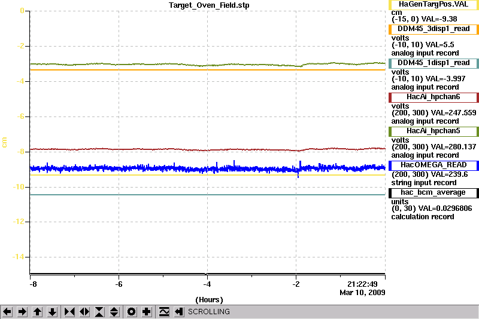Click the -4 hours x-axis tick label
The width and height of the screenshot is (479, 319).
[x=207, y=284]
